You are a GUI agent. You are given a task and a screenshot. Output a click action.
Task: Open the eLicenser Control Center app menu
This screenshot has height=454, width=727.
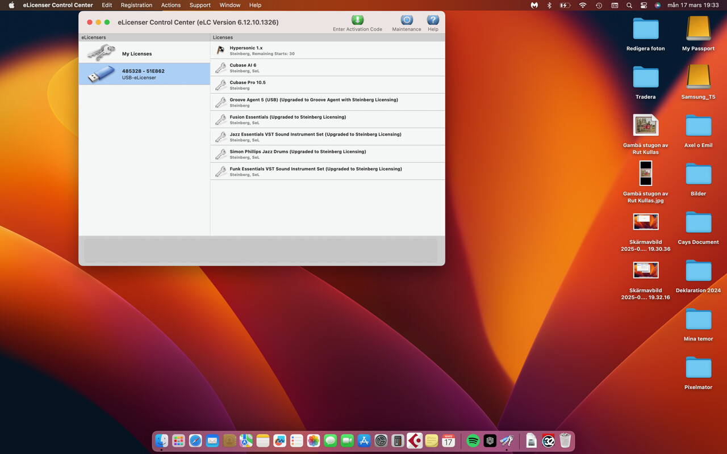point(58,5)
